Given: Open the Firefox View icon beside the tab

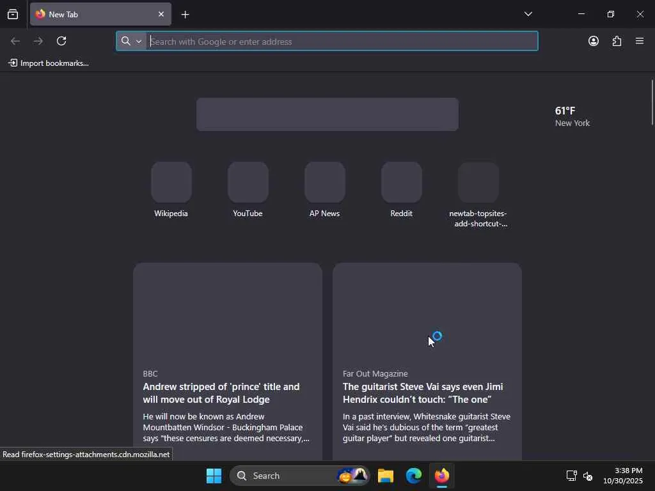Looking at the screenshot, I should pyautogui.click(x=13, y=14).
